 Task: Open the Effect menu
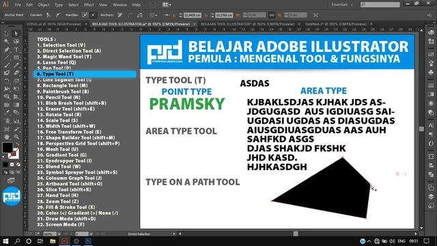coord(89,5)
